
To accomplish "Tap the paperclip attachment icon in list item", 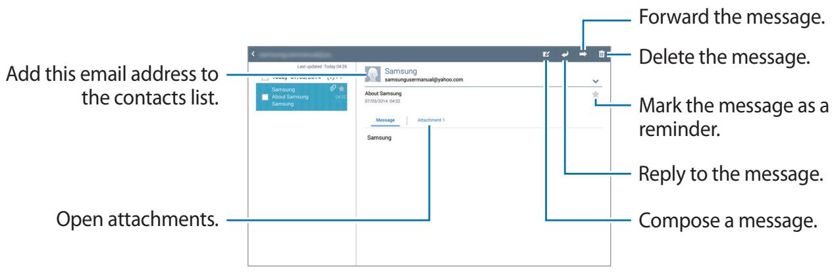I will 332,89.
